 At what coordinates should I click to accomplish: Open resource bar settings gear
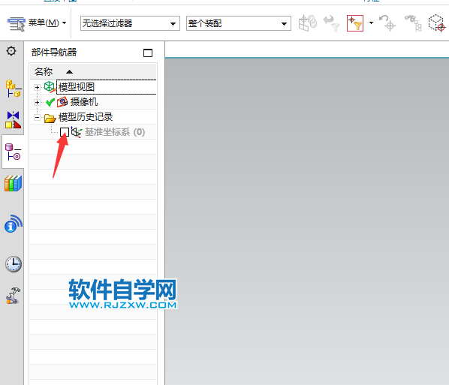(11, 51)
